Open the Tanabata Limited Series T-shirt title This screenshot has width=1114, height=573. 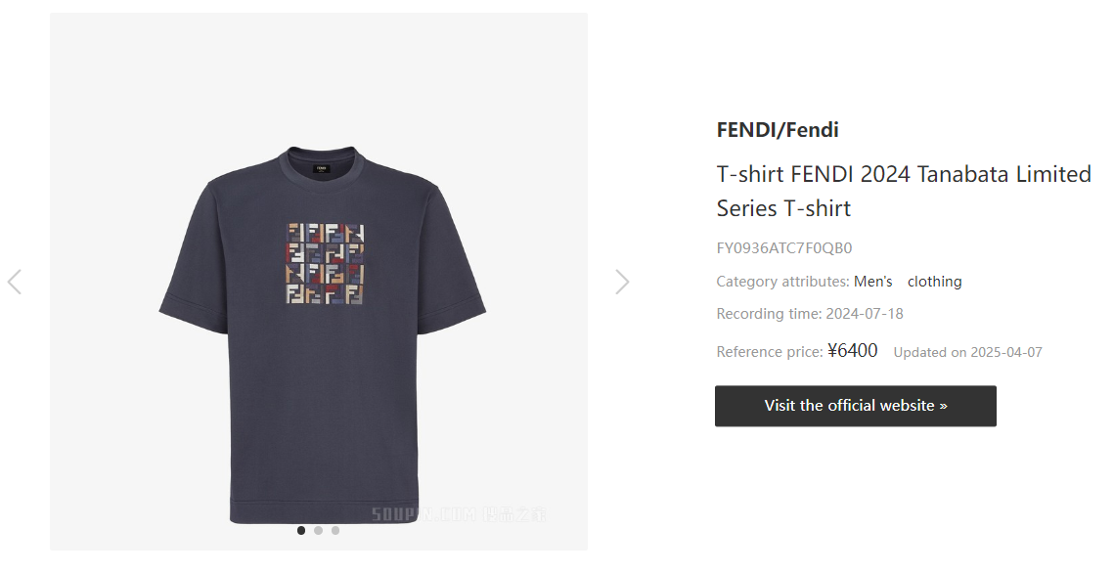pos(904,191)
